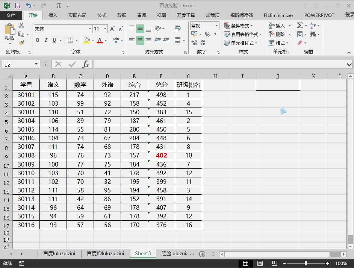354x268 pixels.
Task: Switch to Normal view in status bar
Action: tap(246, 263)
